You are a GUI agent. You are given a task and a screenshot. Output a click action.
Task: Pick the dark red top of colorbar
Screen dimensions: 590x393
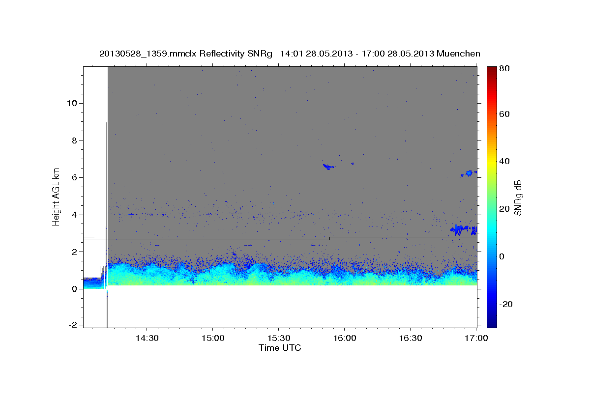(492, 70)
